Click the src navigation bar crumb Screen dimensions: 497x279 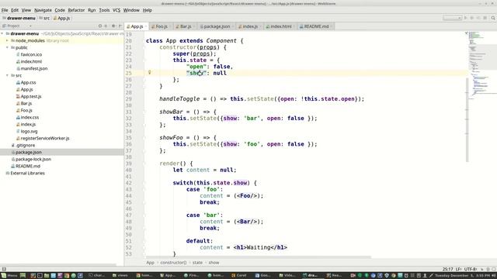pyautogui.click(x=45, y=18)
